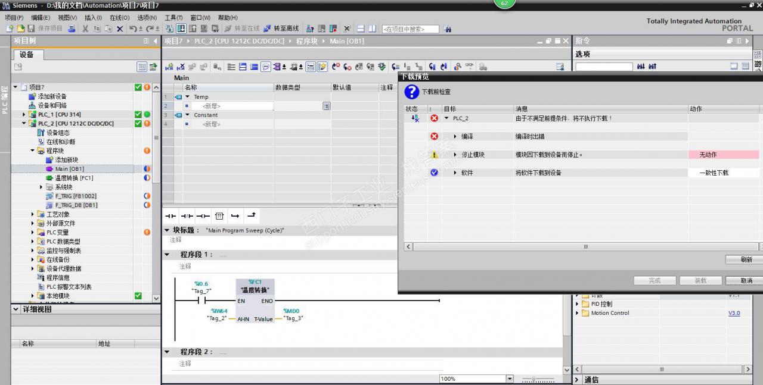Click the 刷新 button in download dialog
This screenshot has width=763, height=385.
746,259
